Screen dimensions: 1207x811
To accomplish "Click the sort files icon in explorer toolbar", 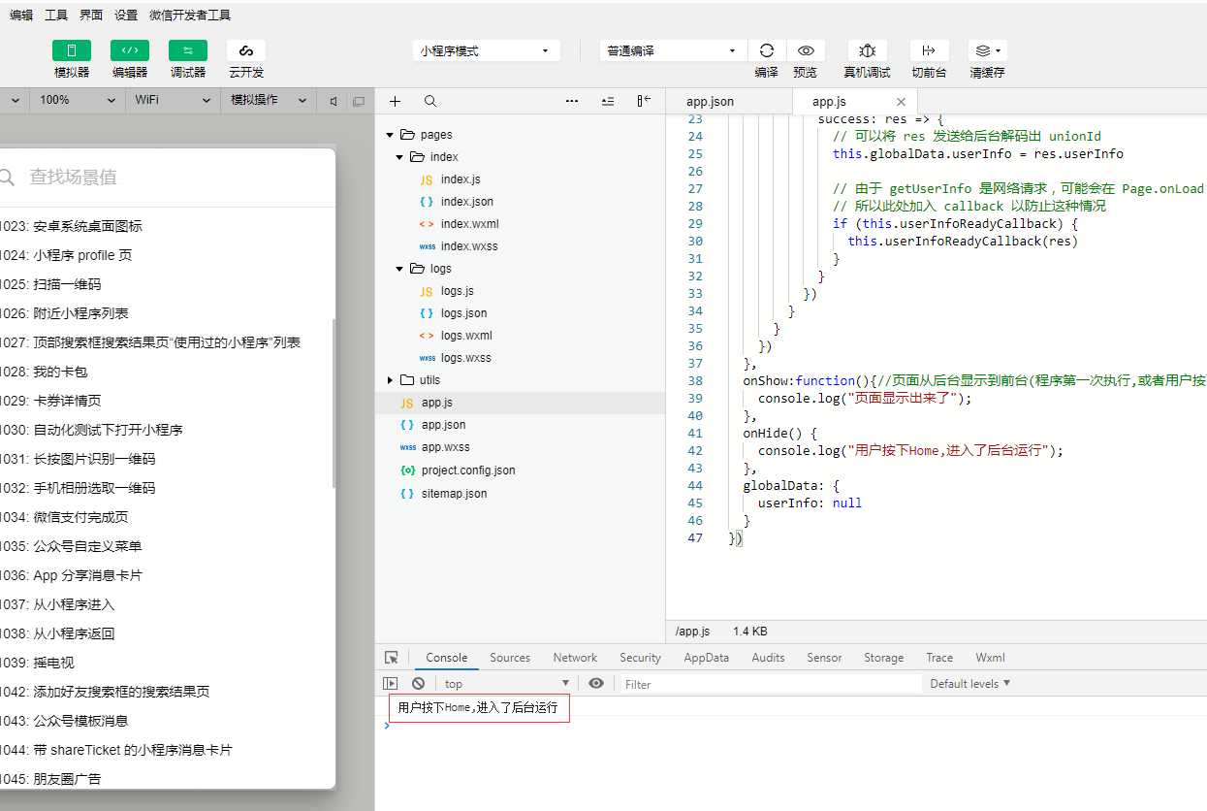I will 608,101.
